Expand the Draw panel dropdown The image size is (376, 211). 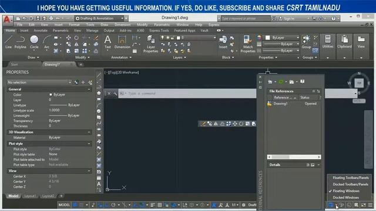(x=33, y=57)
